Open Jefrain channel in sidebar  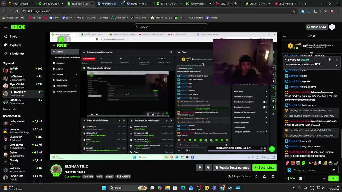23,70
